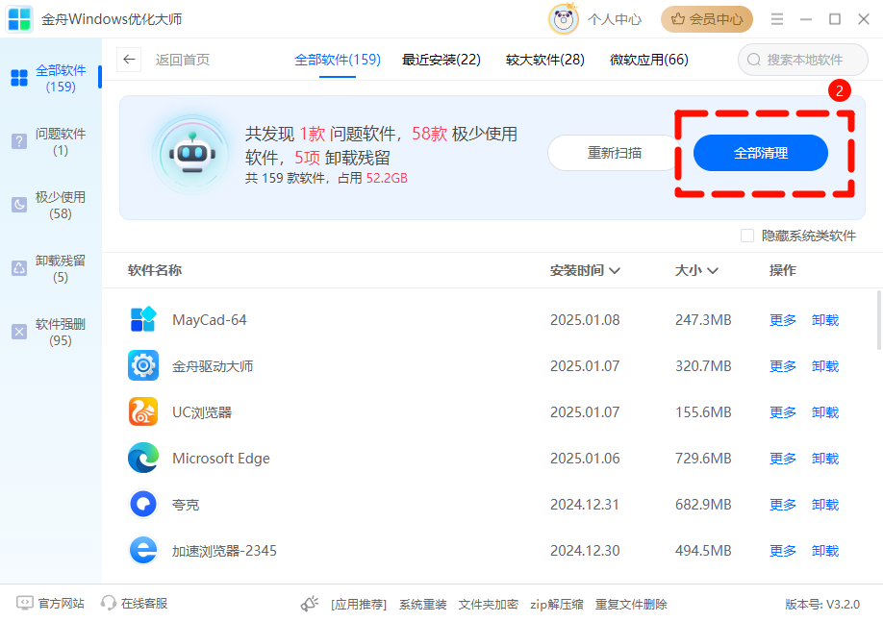This screenshot has height=622, width=883.
Task: Click the 金舟Windows优化大师 app logo
Action: (19, 19)
